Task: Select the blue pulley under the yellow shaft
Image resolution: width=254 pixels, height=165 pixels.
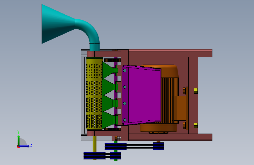Action: 94,156
